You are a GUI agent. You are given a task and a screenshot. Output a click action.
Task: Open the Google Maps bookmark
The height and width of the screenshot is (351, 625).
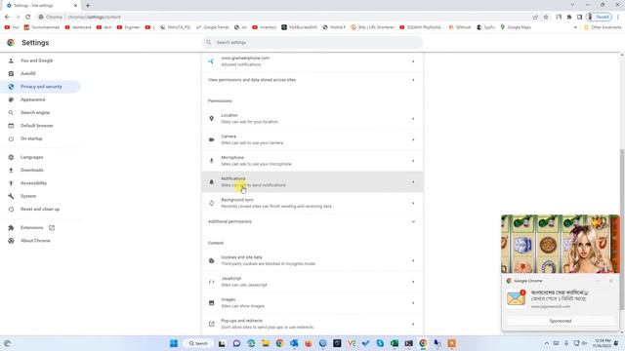pyautogui.click(x=516, y=27)
